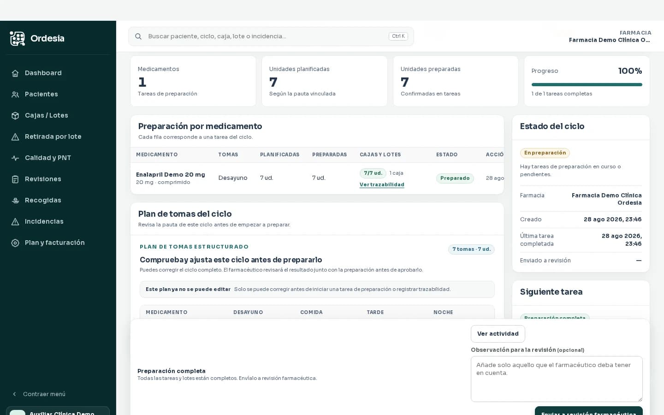Click NOCHE header in plan table
Viewport: 664px width, 415px height.
pyautogui.click(x=443, y=313)
